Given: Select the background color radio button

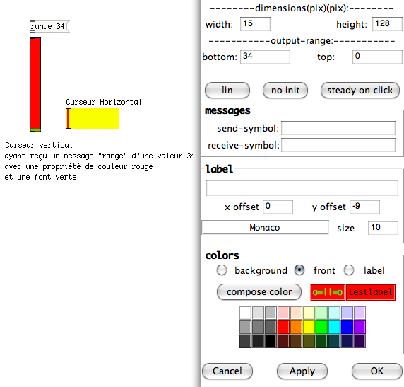Looking at the screenshot, I should click(x=222, y=270).
